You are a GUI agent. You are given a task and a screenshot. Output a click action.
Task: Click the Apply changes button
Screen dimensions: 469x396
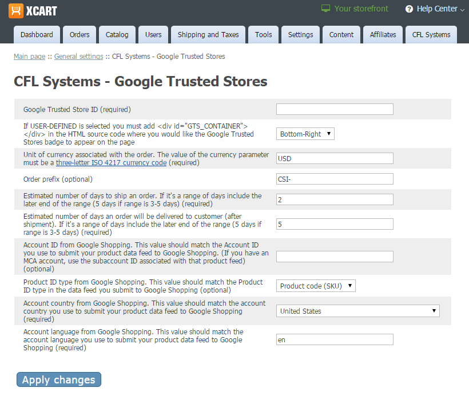[59, 379]
